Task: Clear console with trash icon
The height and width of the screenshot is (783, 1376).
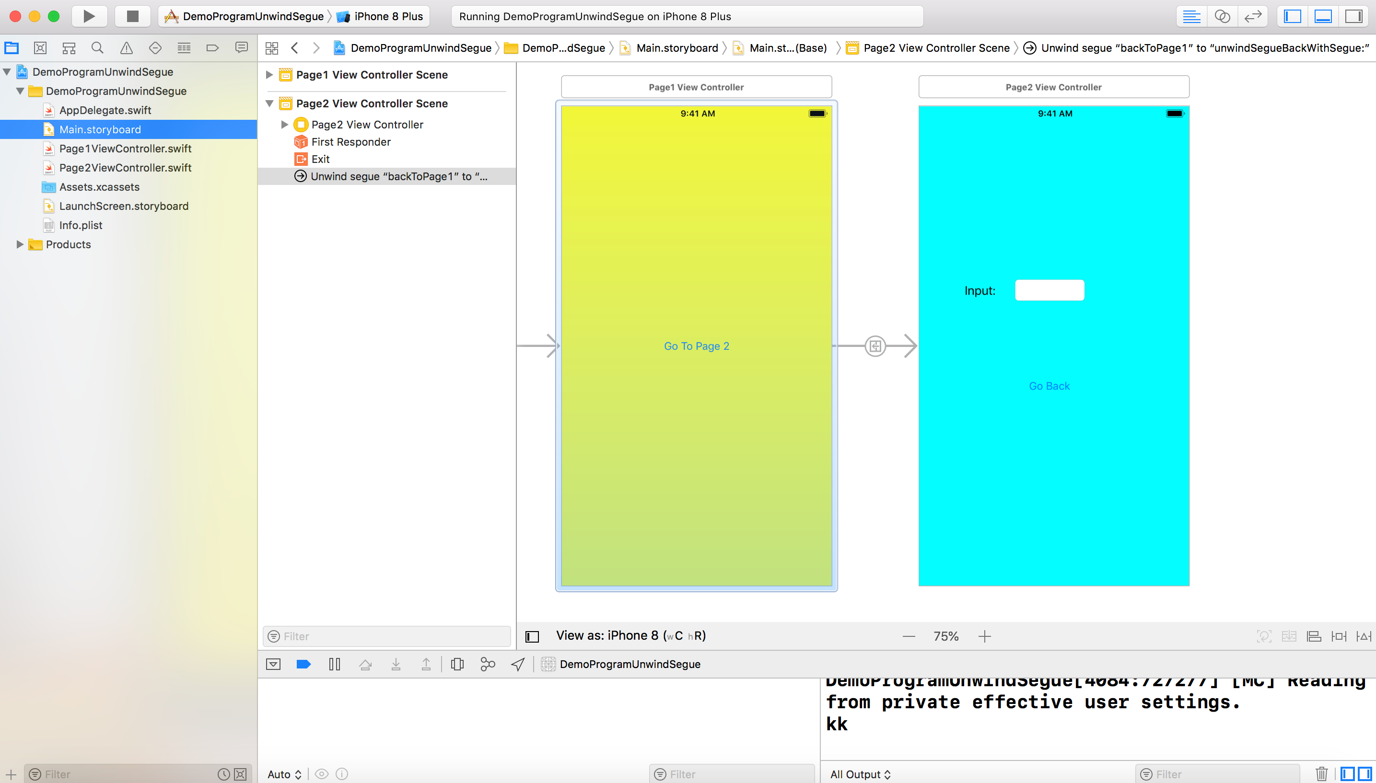Action: point(1321,774)
